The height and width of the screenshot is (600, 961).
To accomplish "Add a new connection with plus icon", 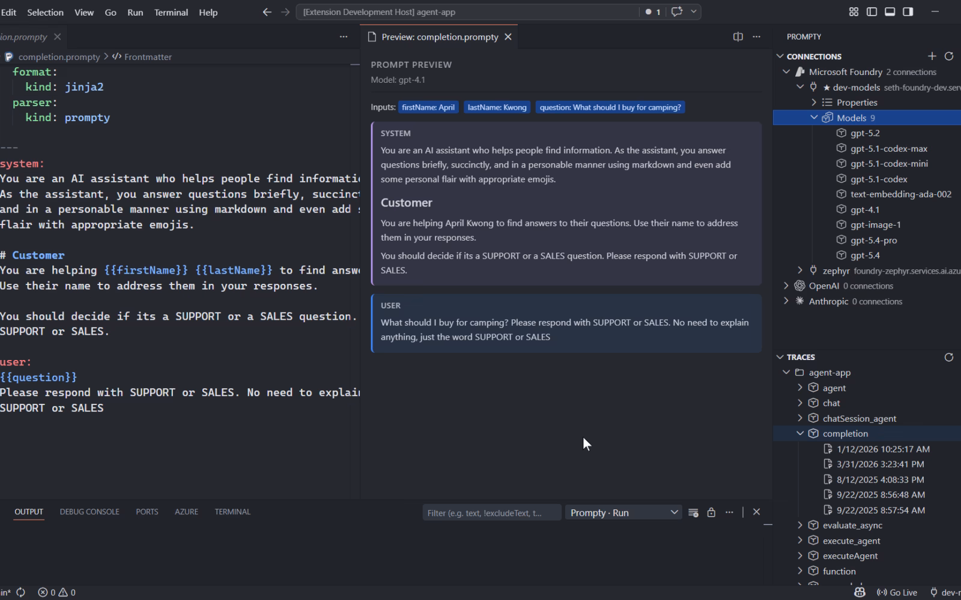I will coord(932,56).
